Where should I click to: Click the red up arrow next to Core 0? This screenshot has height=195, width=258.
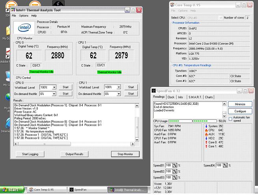coord(206,142)
